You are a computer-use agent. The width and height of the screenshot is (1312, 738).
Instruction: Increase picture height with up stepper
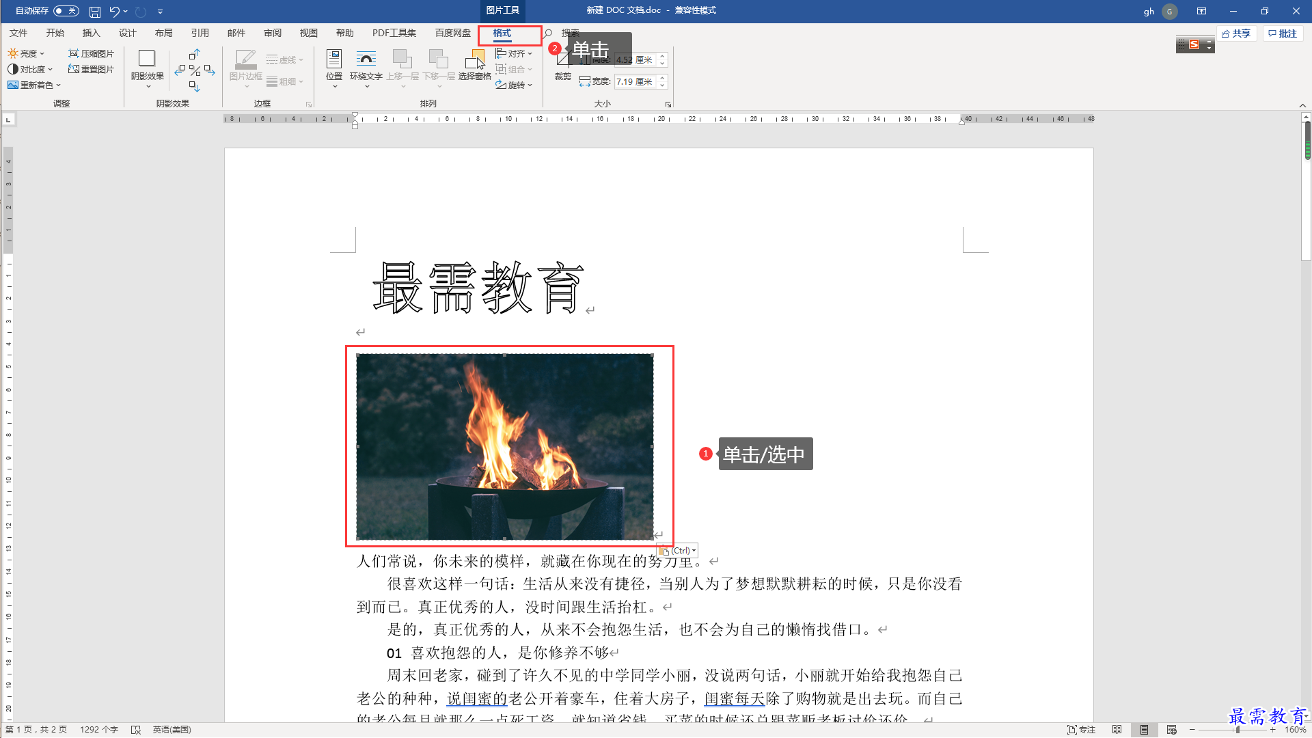point(662,56)
